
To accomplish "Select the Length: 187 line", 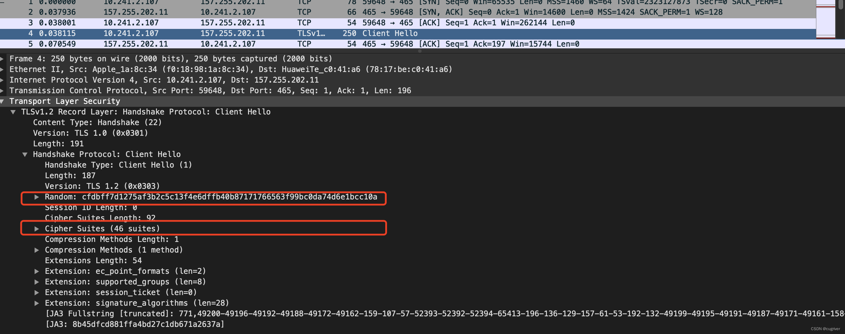I will 70,176.
